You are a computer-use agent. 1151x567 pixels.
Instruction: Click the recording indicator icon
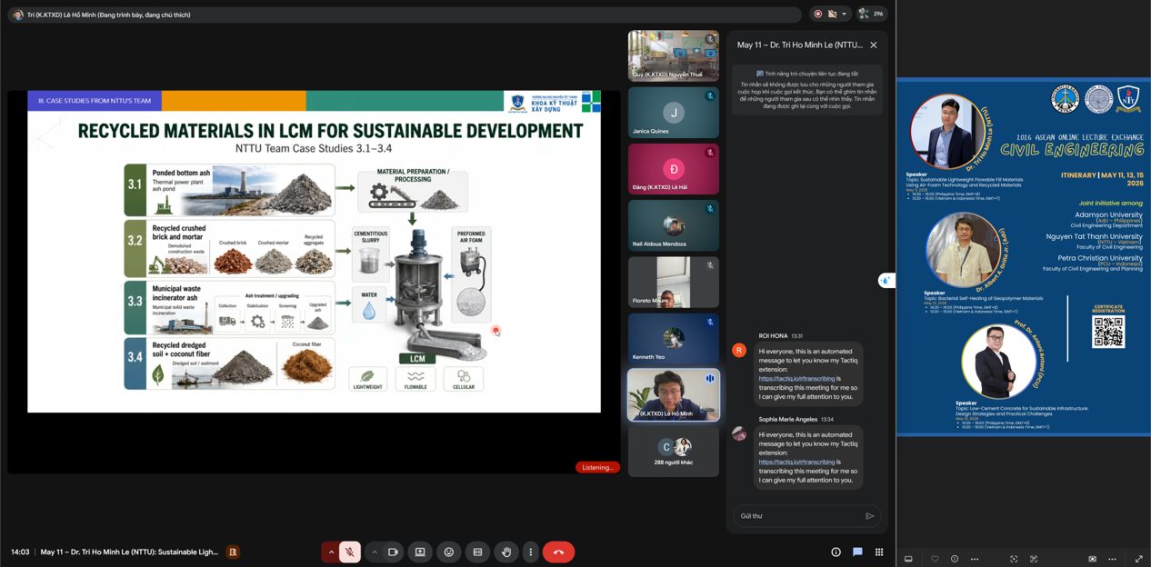[x=818, y=14]
